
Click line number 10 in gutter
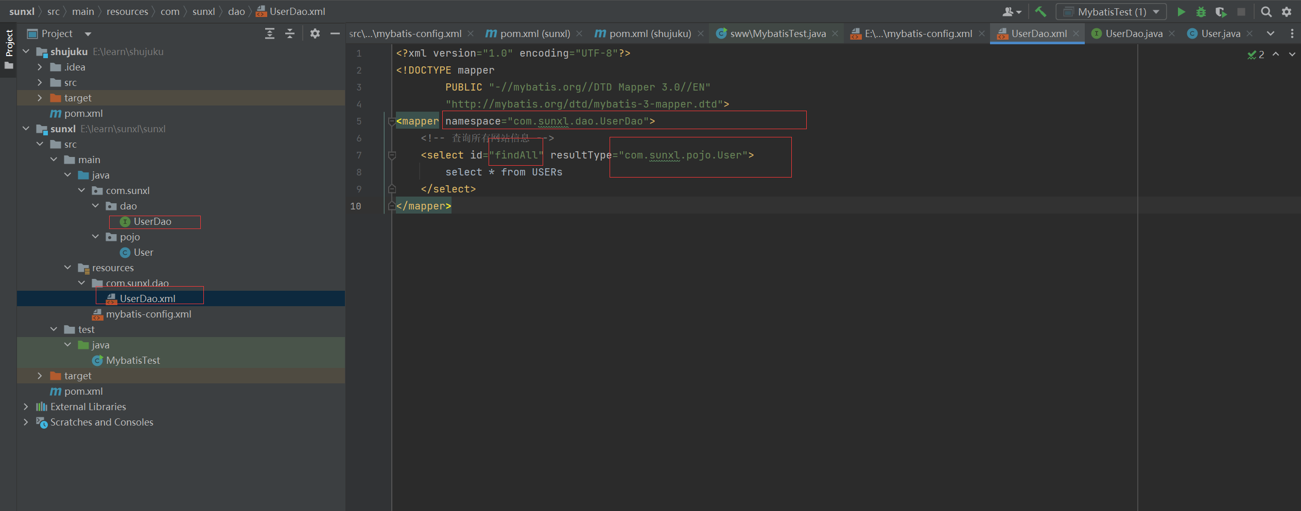tap(356, 206)
